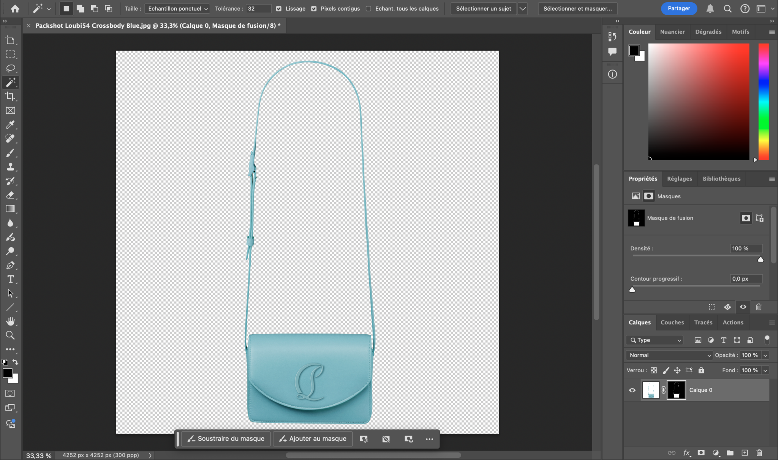Click Ajouter au masque button
778x460 pixels.
pos(313,439)
